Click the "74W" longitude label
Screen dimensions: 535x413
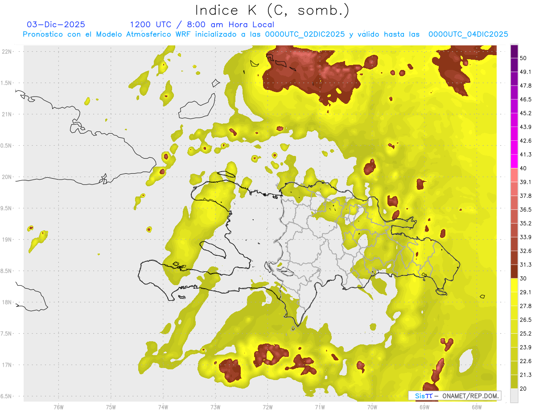(163, 407)
